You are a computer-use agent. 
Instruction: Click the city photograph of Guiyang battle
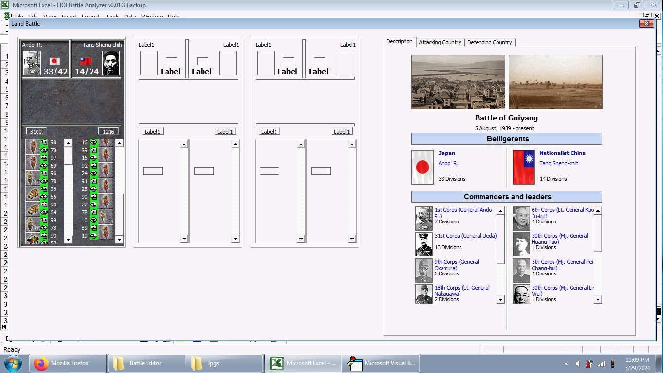click(458, 82)
